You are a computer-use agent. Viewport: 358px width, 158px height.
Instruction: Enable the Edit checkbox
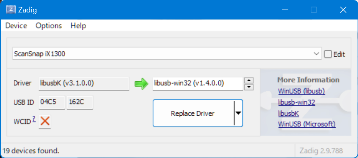click(x=328, y=54)
